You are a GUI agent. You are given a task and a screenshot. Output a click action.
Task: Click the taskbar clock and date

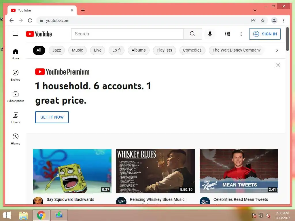pyautogui.click(x=282, y=216)
